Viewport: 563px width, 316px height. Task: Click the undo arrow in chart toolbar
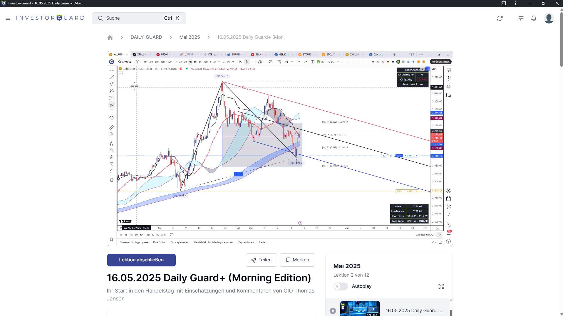click(x=299, y=62)
